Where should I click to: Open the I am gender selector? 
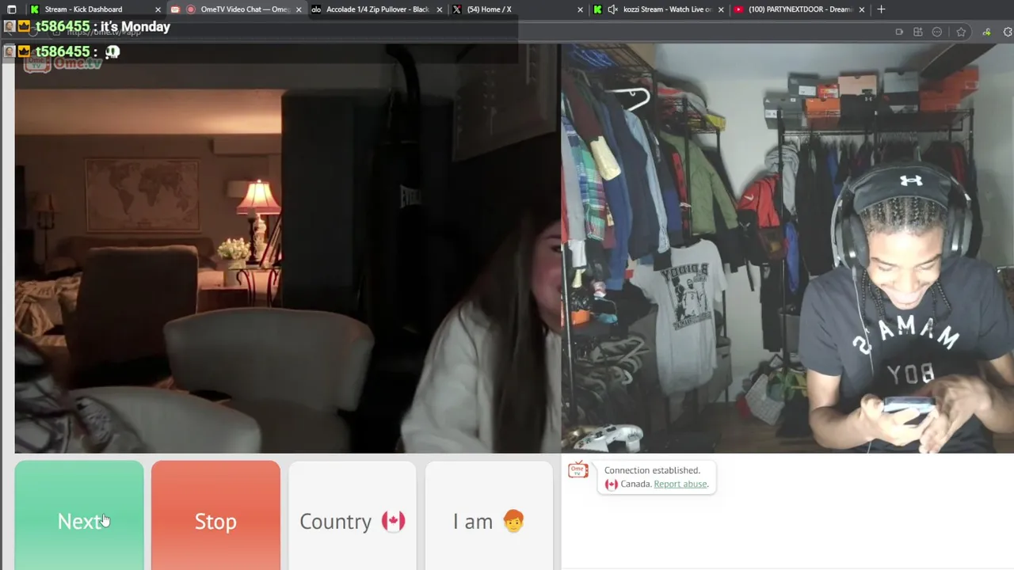tap(489, 515)
